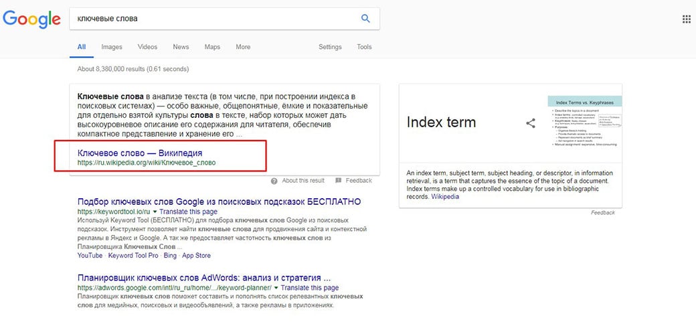Open the Ключевое слово — Википедия link

click(x=140, y=153)
